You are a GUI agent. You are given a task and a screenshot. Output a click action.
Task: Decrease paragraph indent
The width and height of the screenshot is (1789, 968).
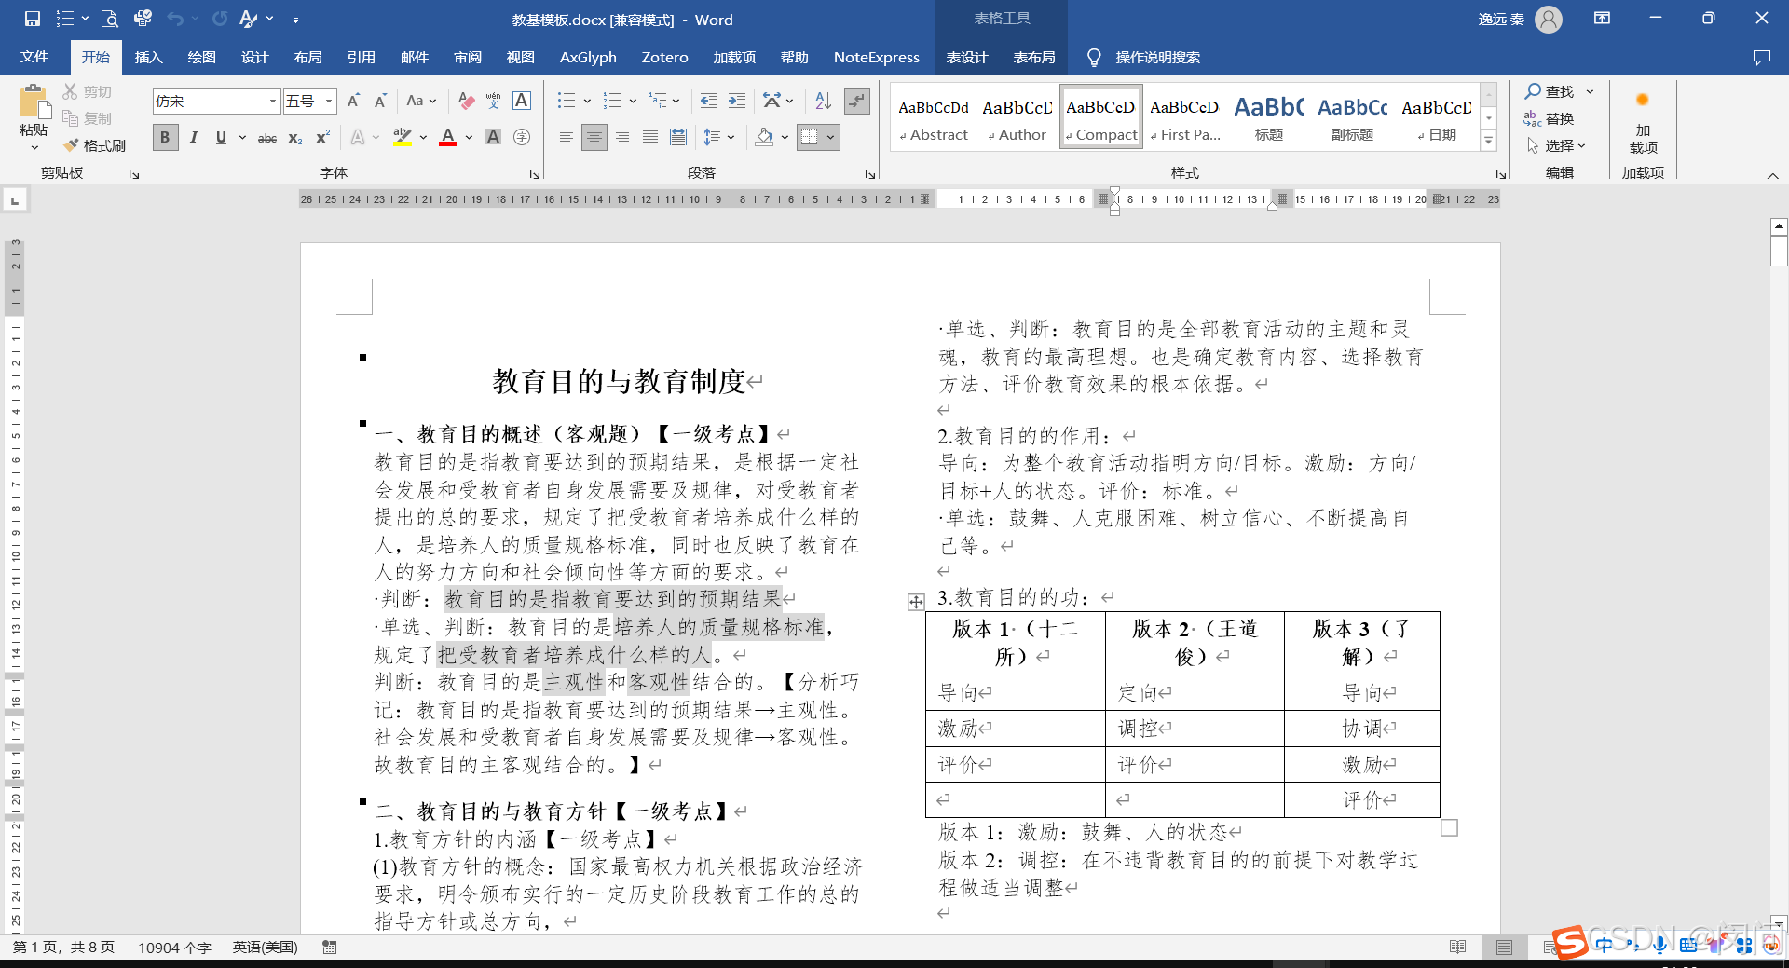(709, 101)
